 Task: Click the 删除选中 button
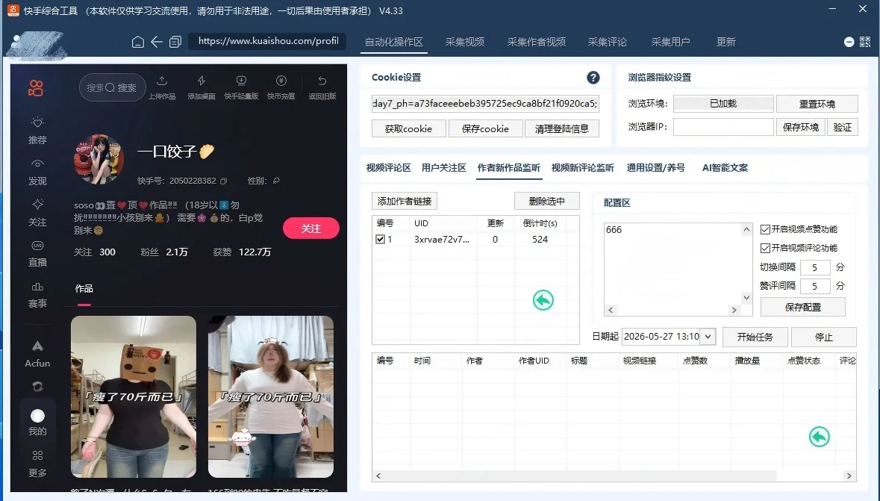pos(546,201)
